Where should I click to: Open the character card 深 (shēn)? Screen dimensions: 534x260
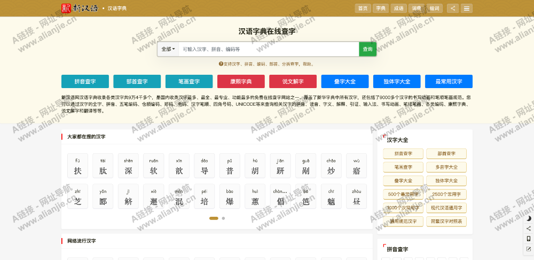tap(128, 166)
